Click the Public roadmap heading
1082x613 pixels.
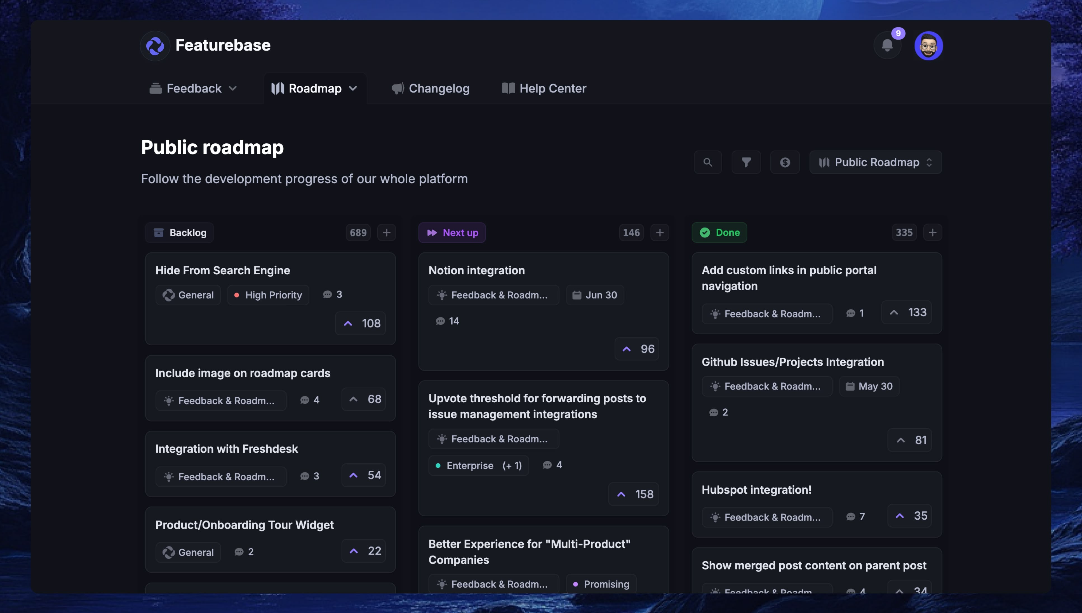point(212,147)
